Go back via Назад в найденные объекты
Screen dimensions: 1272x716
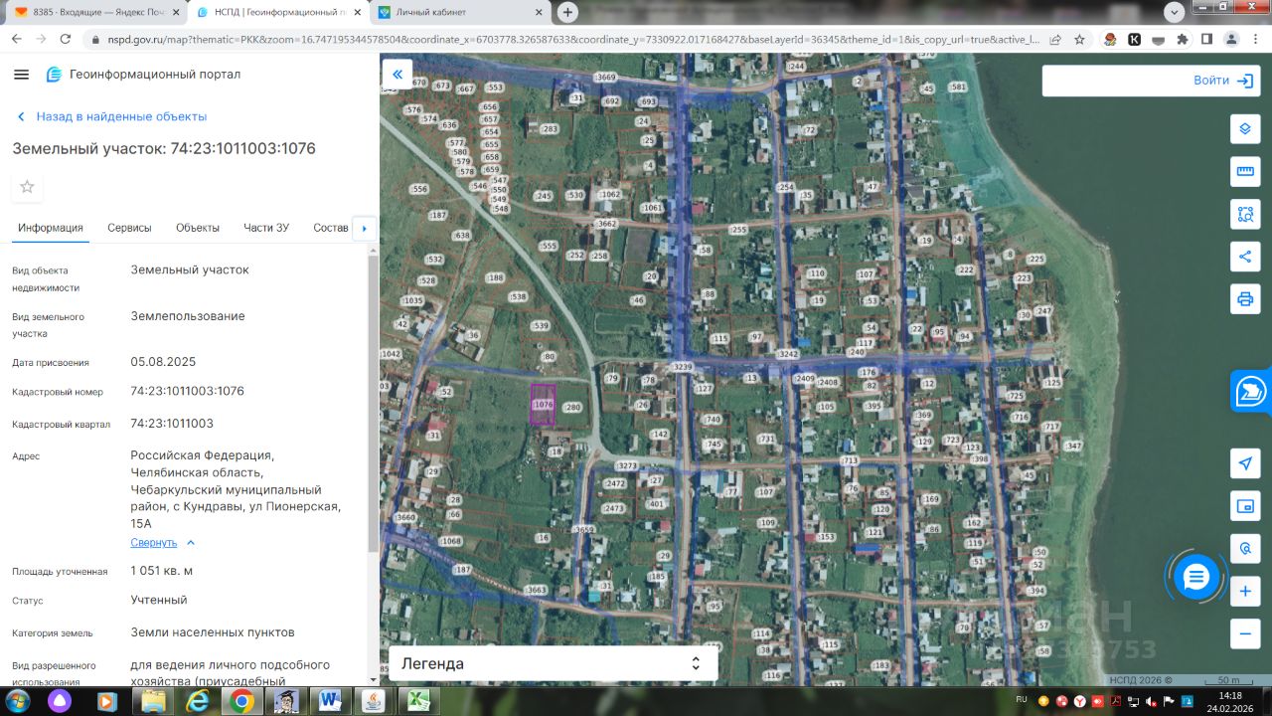tap(111, 116)
